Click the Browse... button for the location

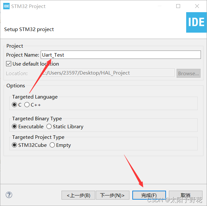[188, 73]
